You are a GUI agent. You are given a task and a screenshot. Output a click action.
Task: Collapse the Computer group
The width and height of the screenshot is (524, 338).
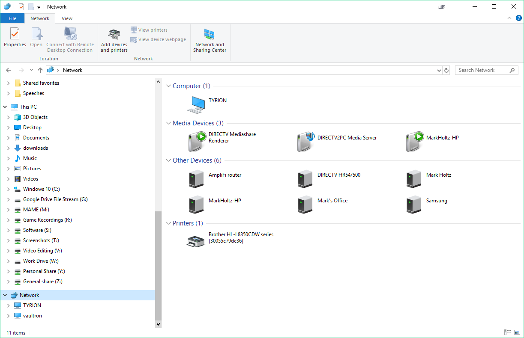click(168, 86)
